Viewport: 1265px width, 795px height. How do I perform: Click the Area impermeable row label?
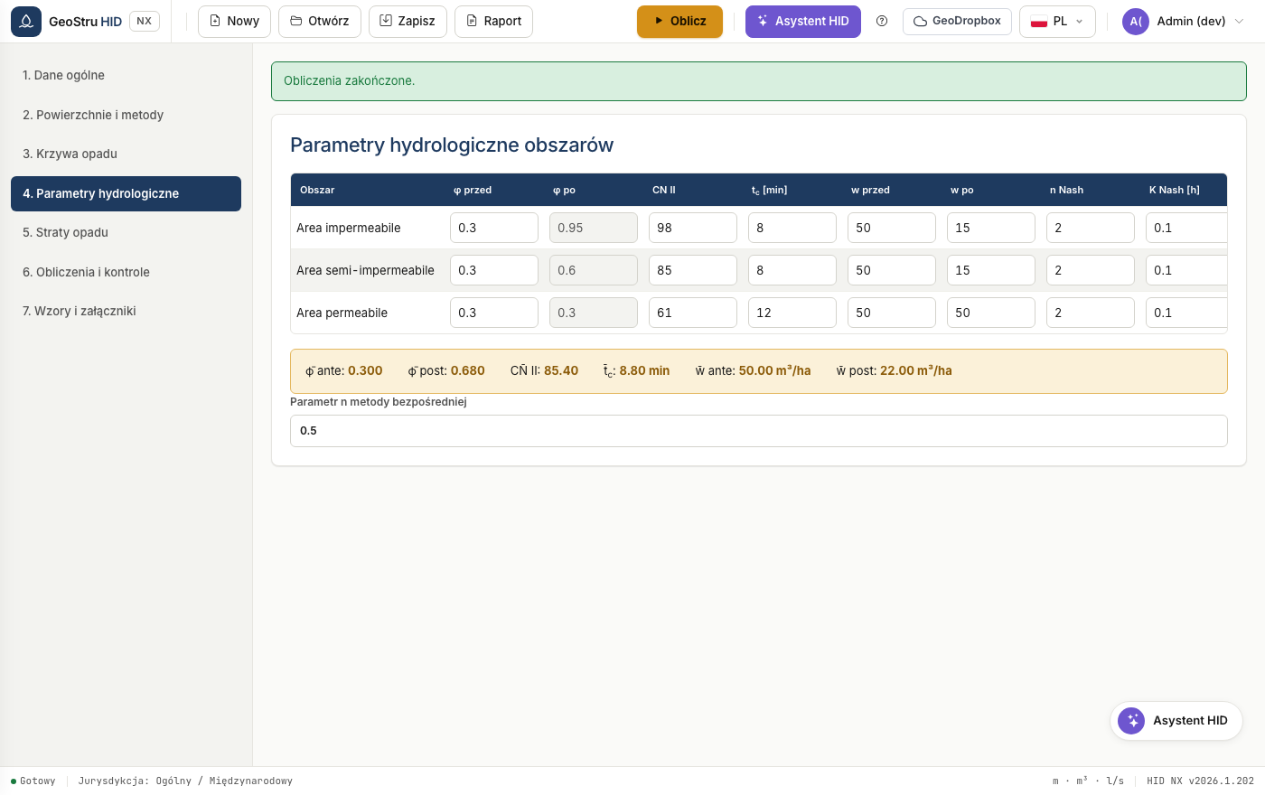[349, 228]
